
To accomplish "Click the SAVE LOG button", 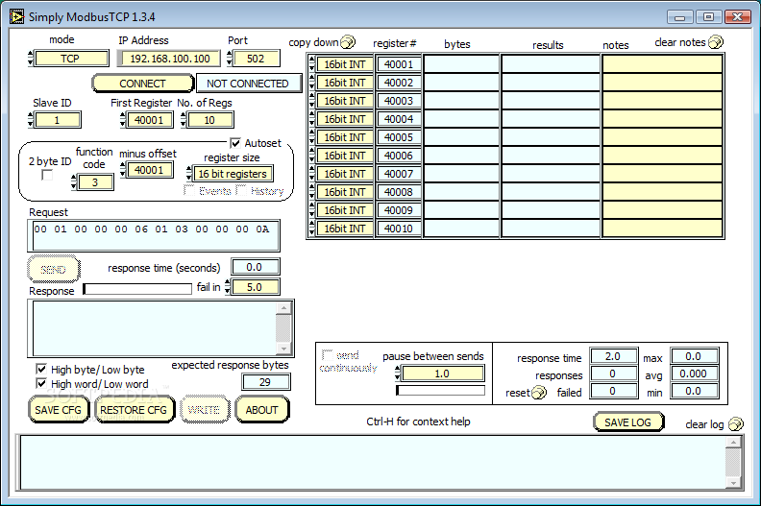I will coord(628,422).
